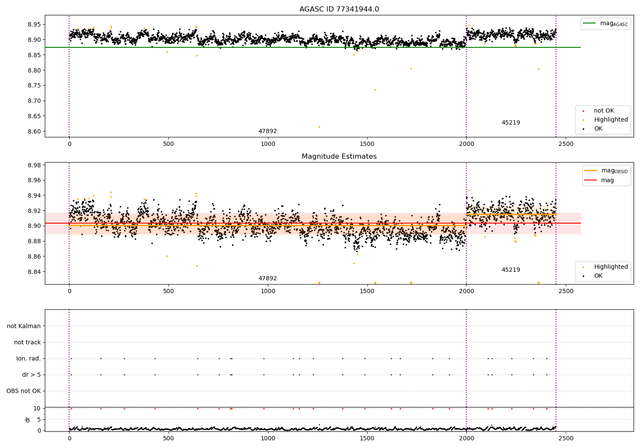Click the 10 tick on the dr axis

(x=37, y=408)
